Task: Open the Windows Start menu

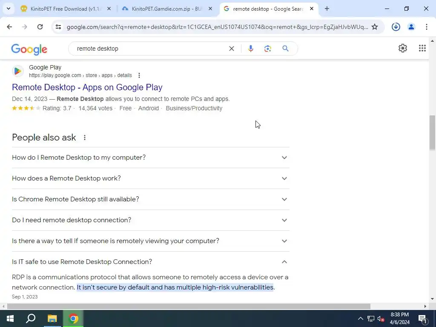Action: 10,318
